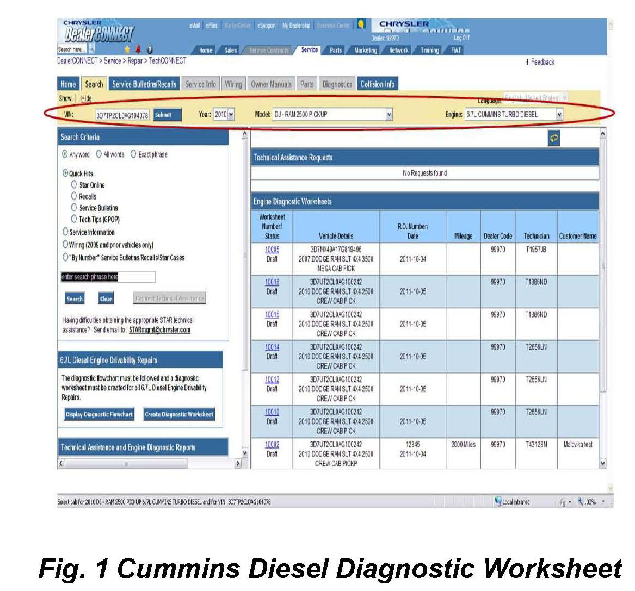This screenshot has width=635, height=591.
Task: Click the red pin icon
Action: coord(138,49)
